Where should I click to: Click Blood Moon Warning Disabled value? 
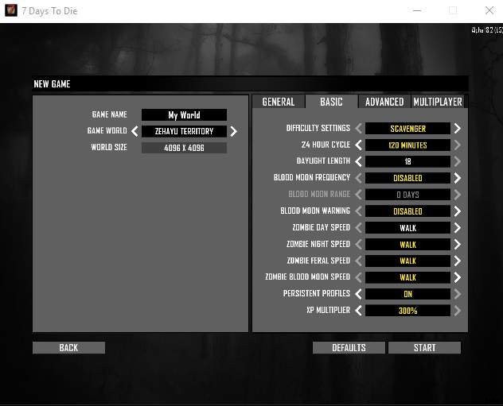(407, 211)
